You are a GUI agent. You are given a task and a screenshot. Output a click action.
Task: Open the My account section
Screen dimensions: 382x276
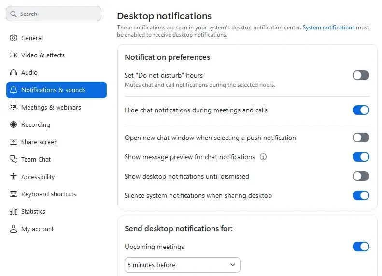[x=37, y=229]
